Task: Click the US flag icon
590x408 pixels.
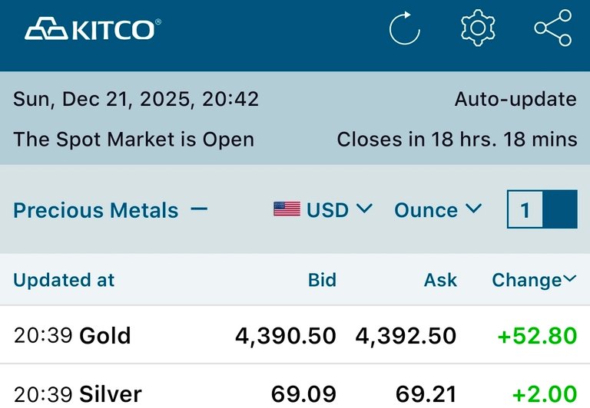Action: [x=287, y=209]
